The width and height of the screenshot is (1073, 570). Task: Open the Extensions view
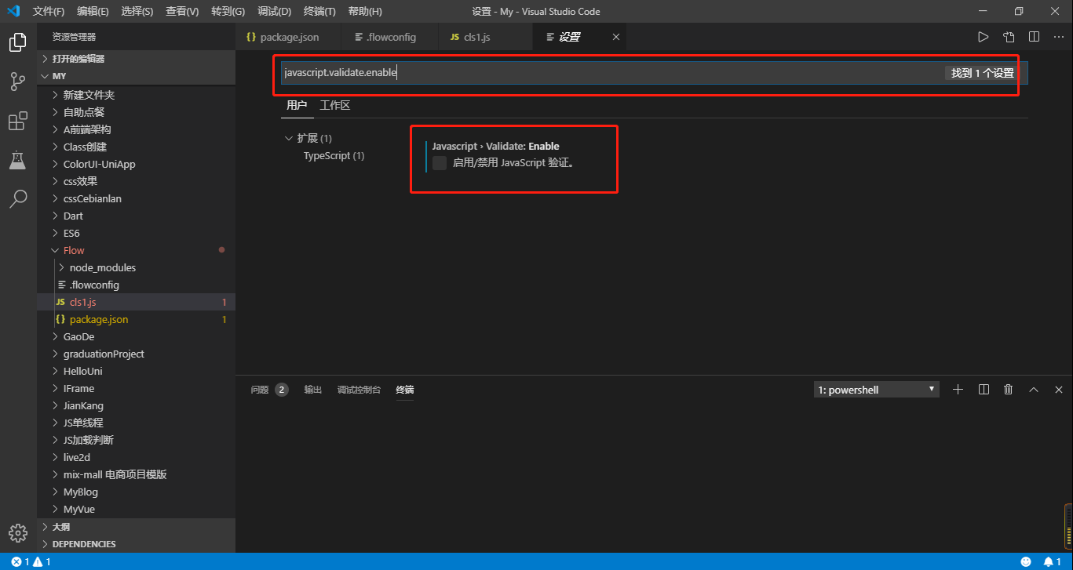(x=17, y=122)
